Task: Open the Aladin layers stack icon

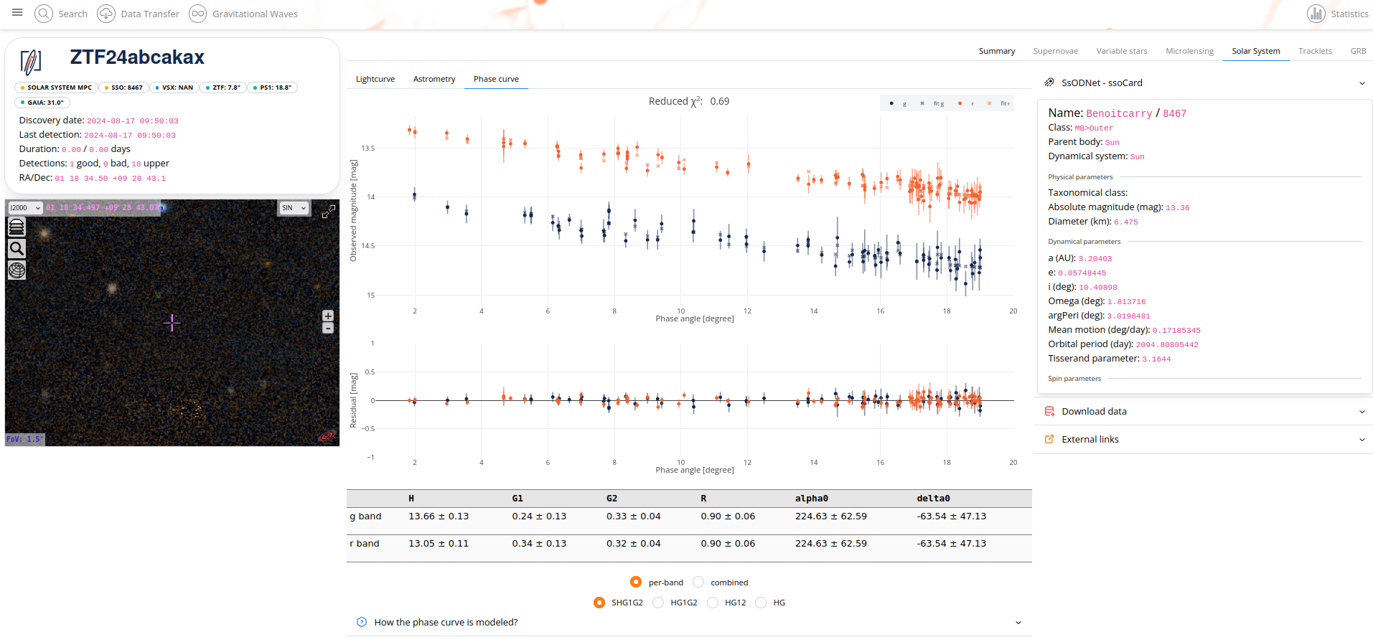Action: tap(17, 227)
